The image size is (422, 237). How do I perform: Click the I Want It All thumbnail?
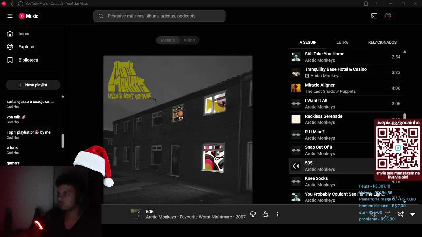point(296,104)
